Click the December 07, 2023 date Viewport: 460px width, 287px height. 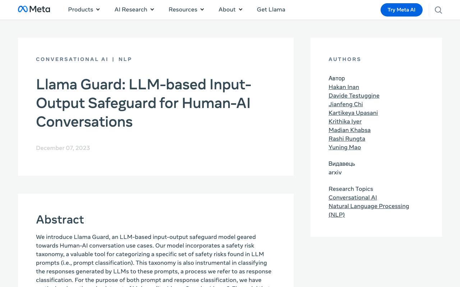63,148
